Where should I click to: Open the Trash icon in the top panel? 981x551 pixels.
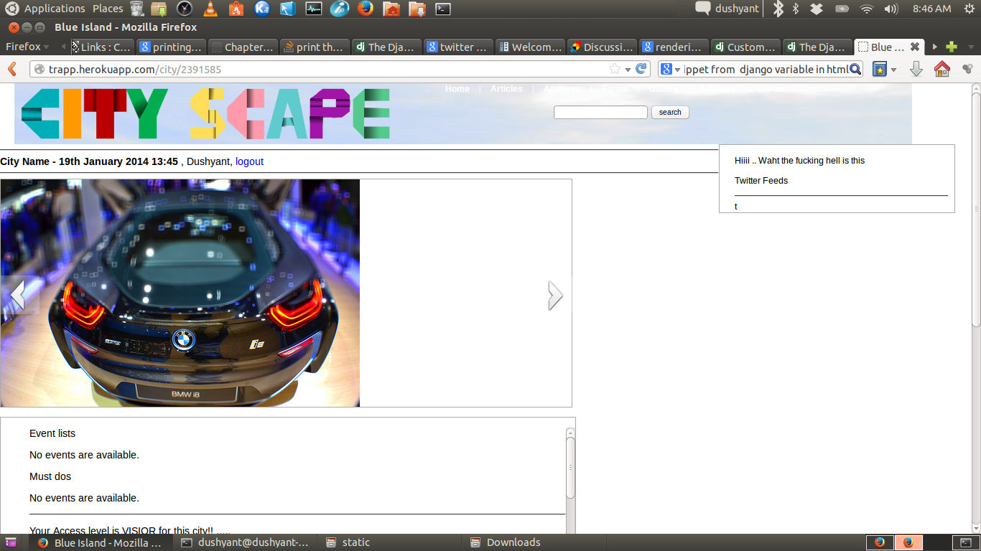[x=136, y=9]
